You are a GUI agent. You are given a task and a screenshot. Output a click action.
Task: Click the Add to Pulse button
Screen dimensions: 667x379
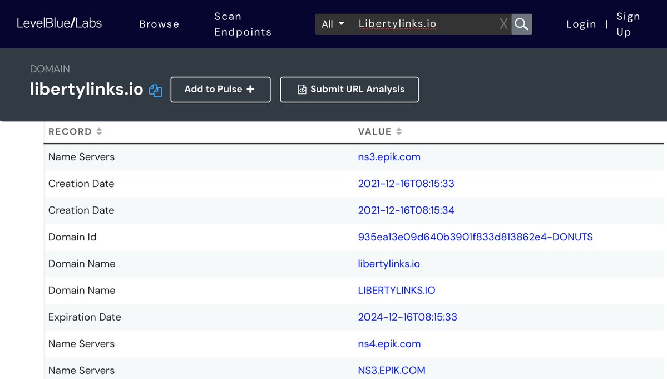pyautogui.click(x=220, y=90)
